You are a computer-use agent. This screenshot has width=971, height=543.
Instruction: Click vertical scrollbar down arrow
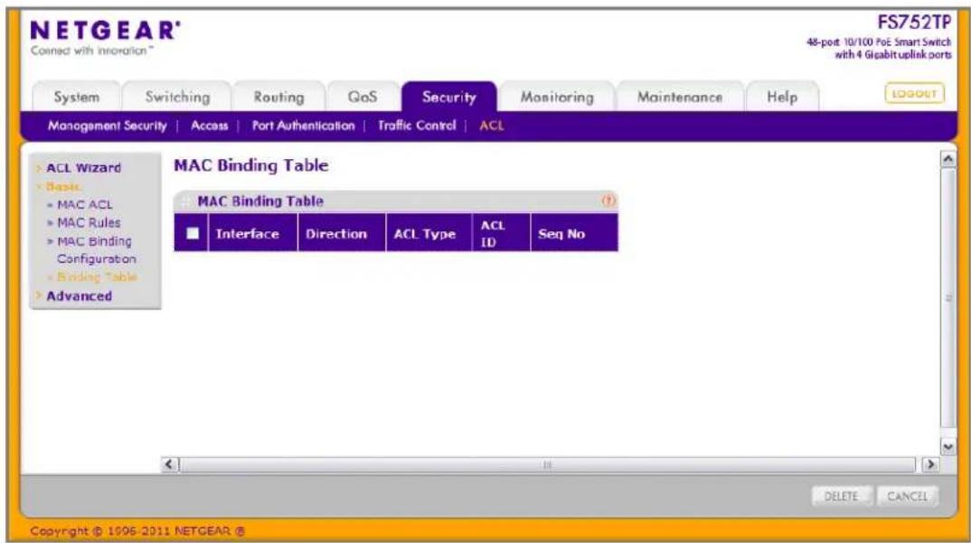[x=948, y=445]
